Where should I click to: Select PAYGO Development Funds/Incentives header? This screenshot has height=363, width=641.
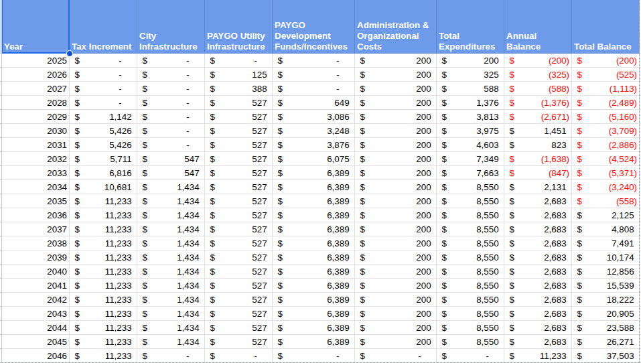tap(313, 27)
